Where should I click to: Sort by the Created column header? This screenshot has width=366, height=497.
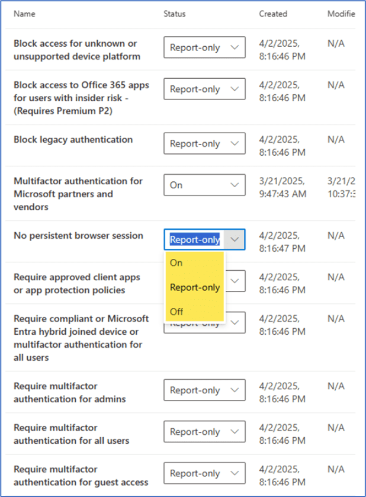coord(272,14)
